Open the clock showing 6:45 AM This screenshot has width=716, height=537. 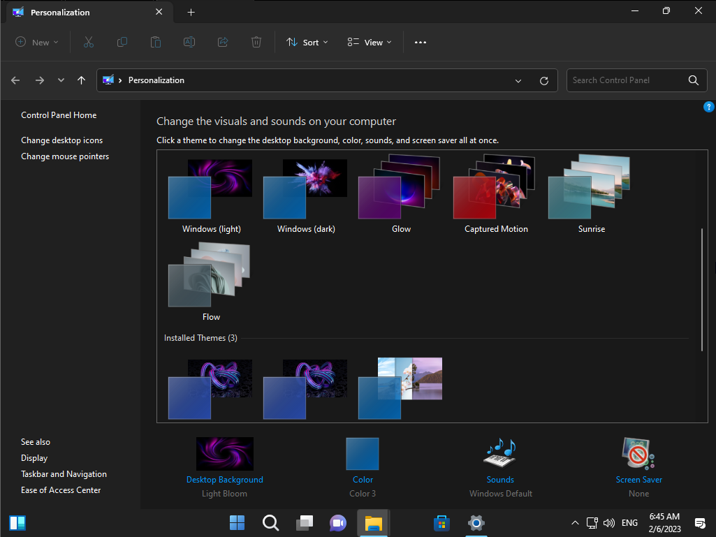(664, 523)
